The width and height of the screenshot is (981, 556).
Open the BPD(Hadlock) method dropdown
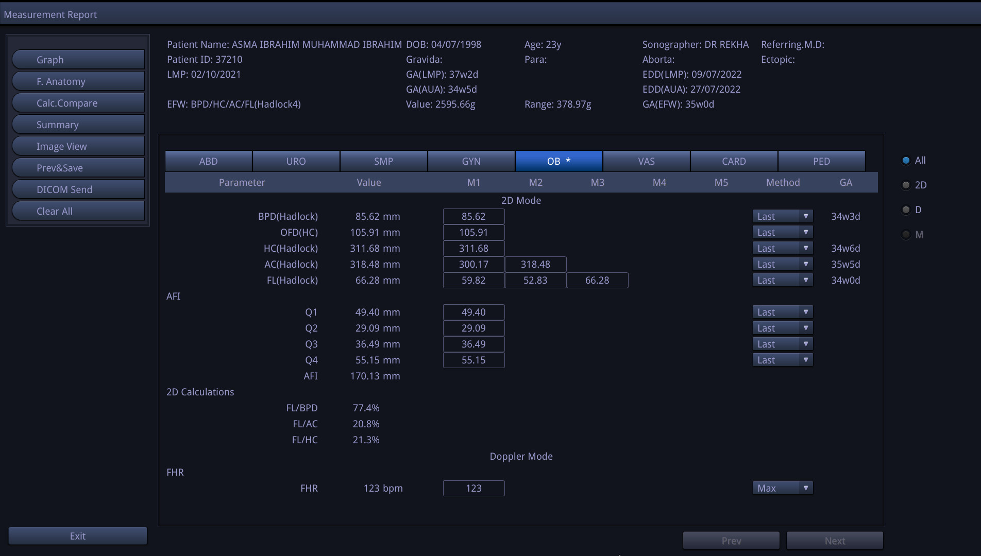(782, 217)
